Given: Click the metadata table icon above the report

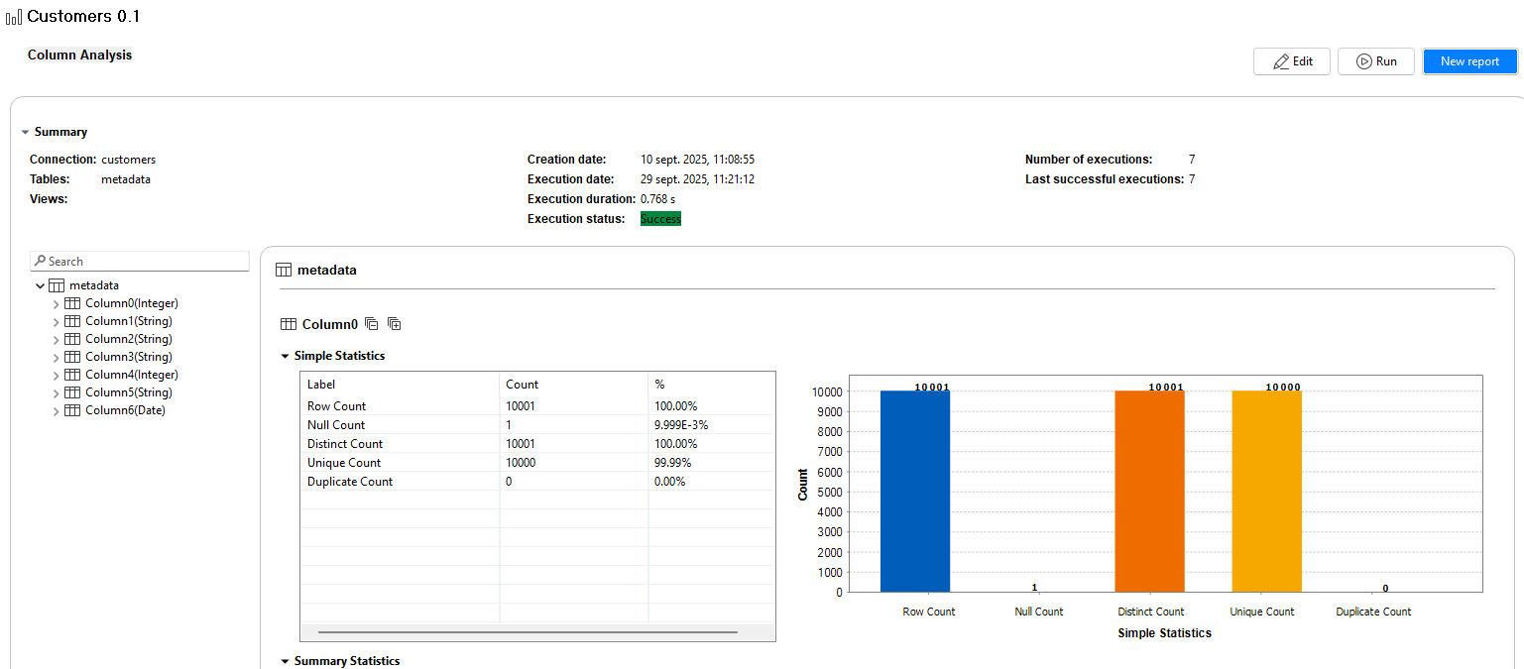Looking at the screenshot, I should pos(286,269).
